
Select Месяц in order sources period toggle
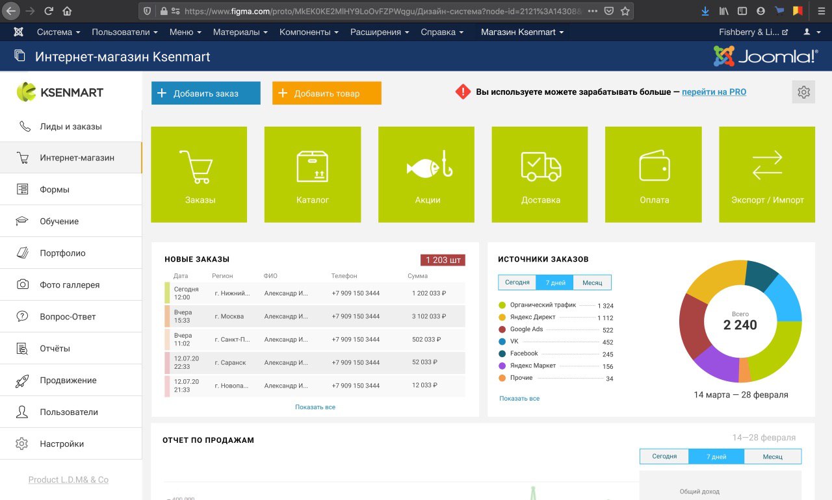tap(592, 282)
